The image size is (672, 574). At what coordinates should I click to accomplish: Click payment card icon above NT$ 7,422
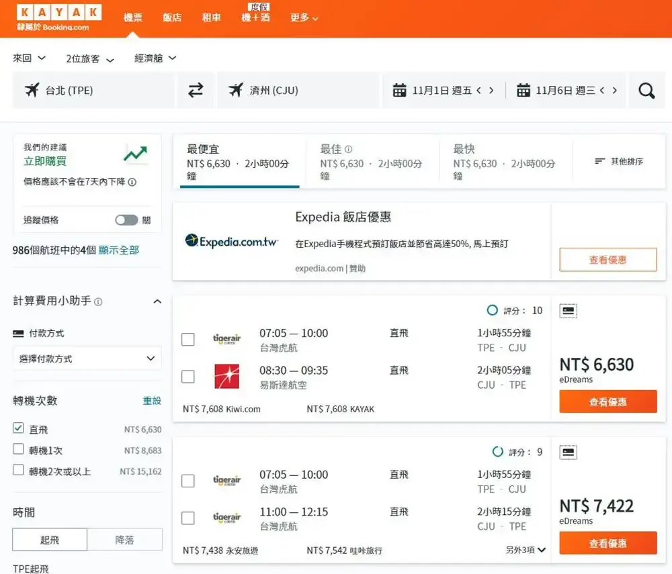point(569,452)
